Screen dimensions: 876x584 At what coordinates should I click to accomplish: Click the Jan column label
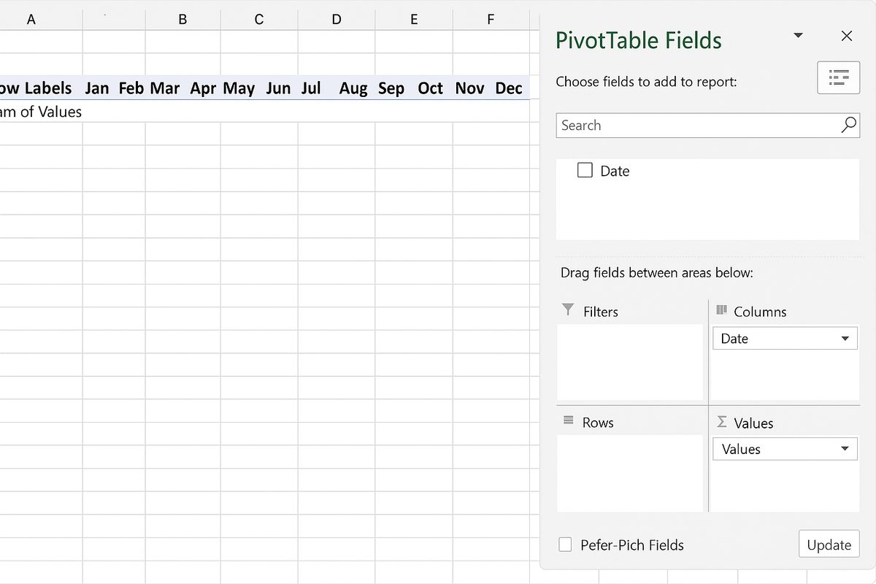point(96,88)
